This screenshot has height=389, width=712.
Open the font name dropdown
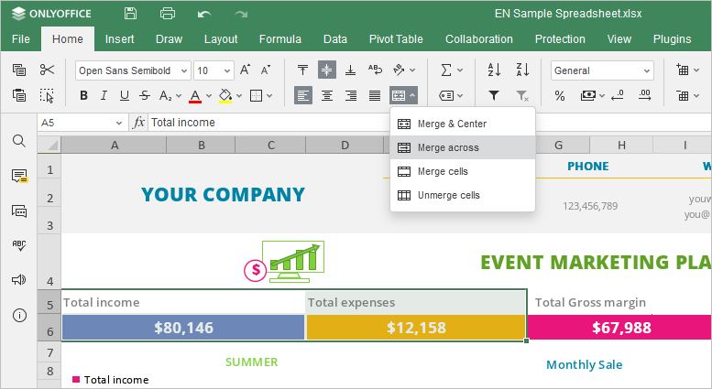click(133, 70)
